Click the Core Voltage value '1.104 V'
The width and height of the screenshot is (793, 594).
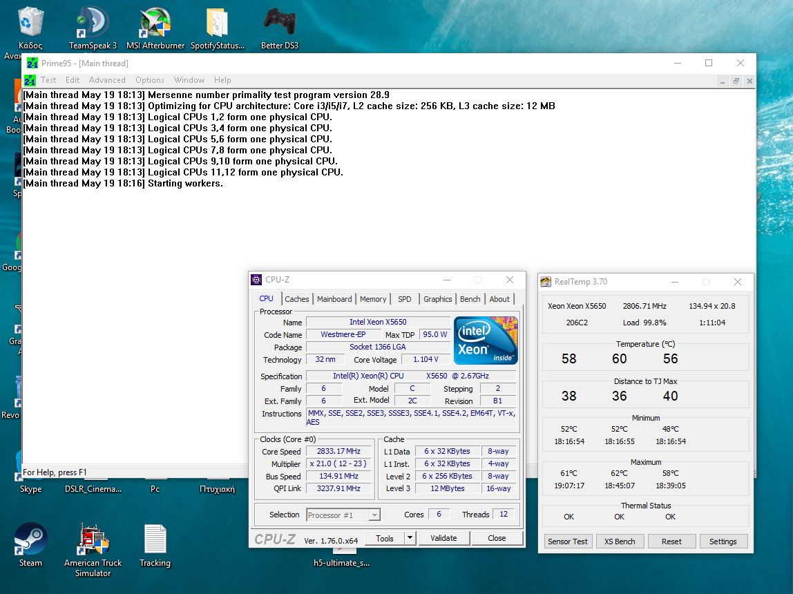426,359
